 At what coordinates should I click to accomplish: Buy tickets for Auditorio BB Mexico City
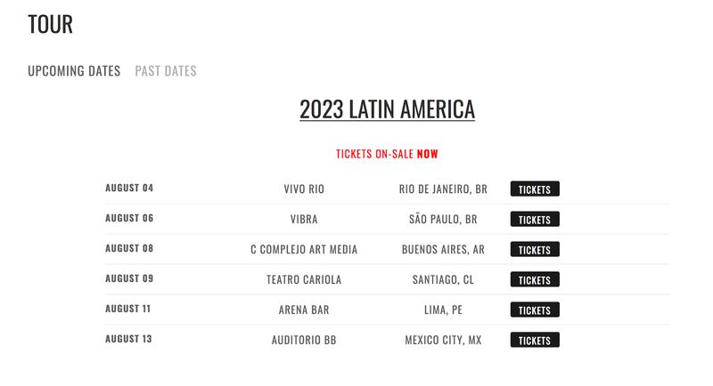tap(535, 340)
